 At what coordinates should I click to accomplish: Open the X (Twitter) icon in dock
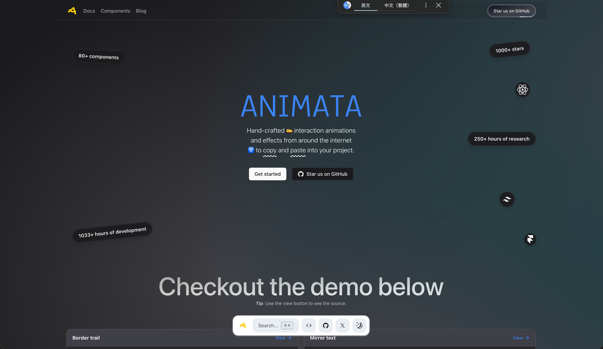(343, 325)
